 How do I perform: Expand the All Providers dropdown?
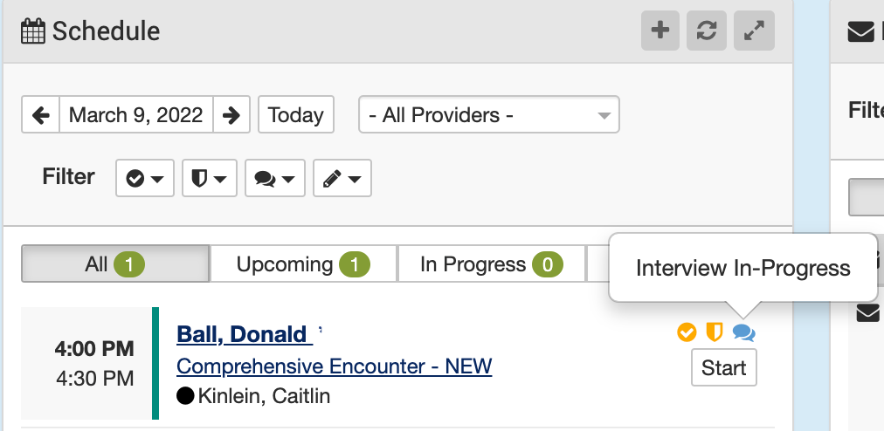(488, 115)
